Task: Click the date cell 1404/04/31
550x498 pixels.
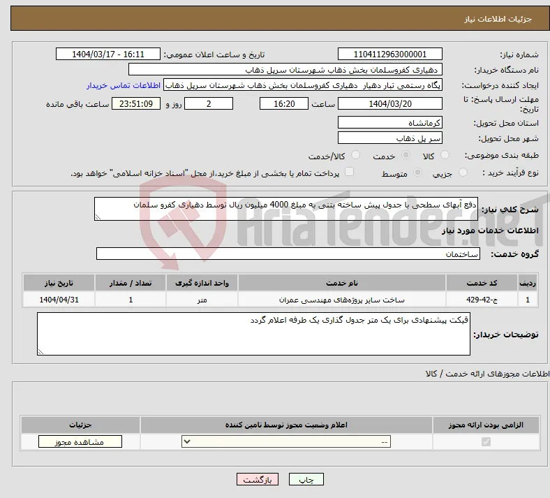Action: [x=59, y=300]
